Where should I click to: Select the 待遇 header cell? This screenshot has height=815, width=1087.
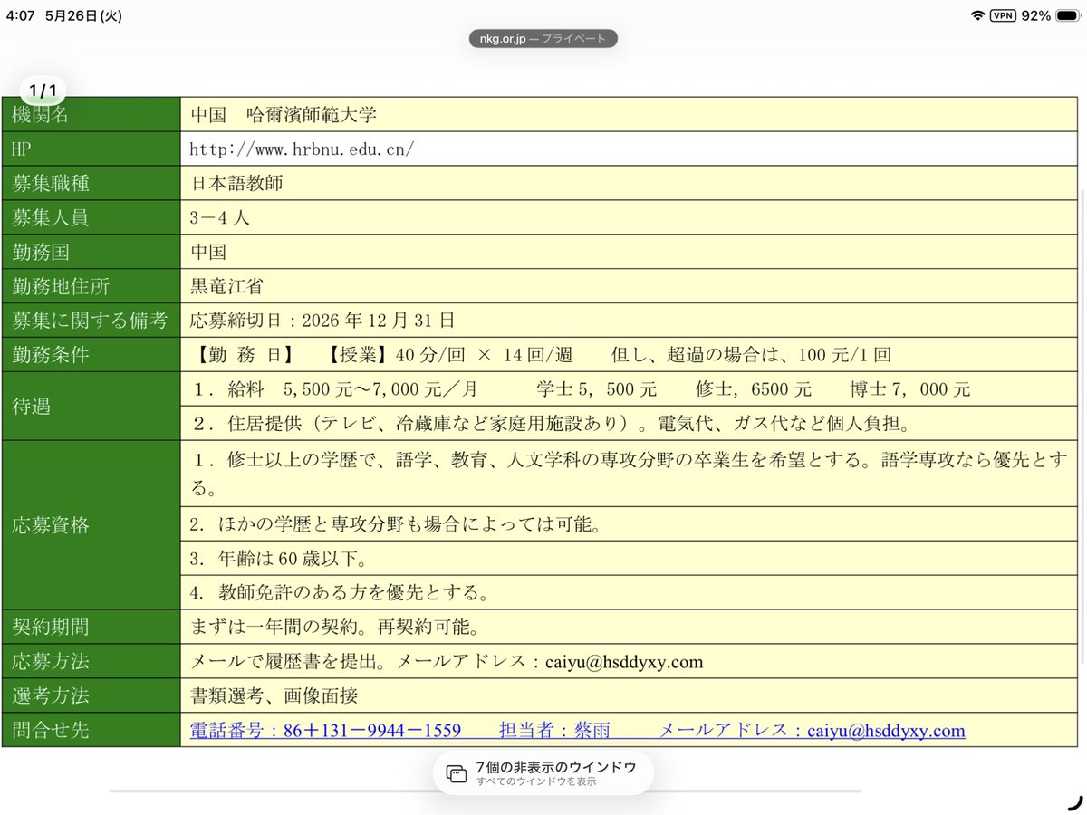click(x=91, y=406)
